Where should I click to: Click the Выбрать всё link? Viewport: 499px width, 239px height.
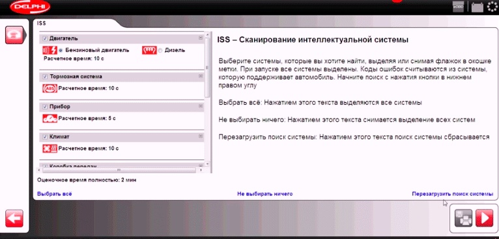pyautogui.click(x=55, y=194)
